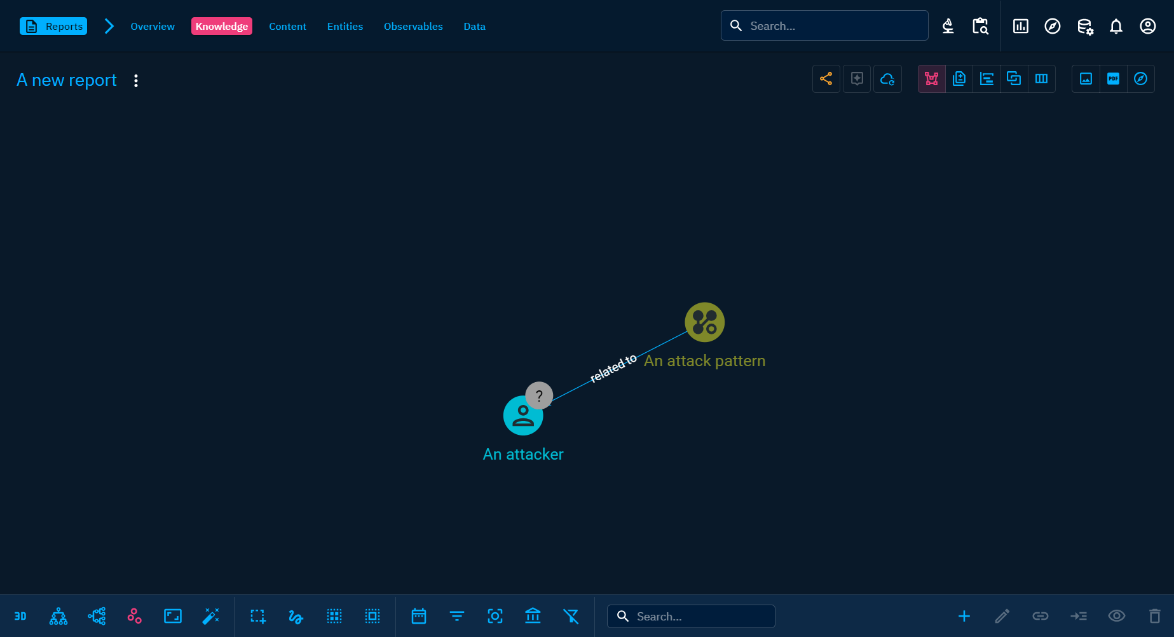Open user profile account icon
Screen dimensions: 1174x637
[x=1148, y=26]
